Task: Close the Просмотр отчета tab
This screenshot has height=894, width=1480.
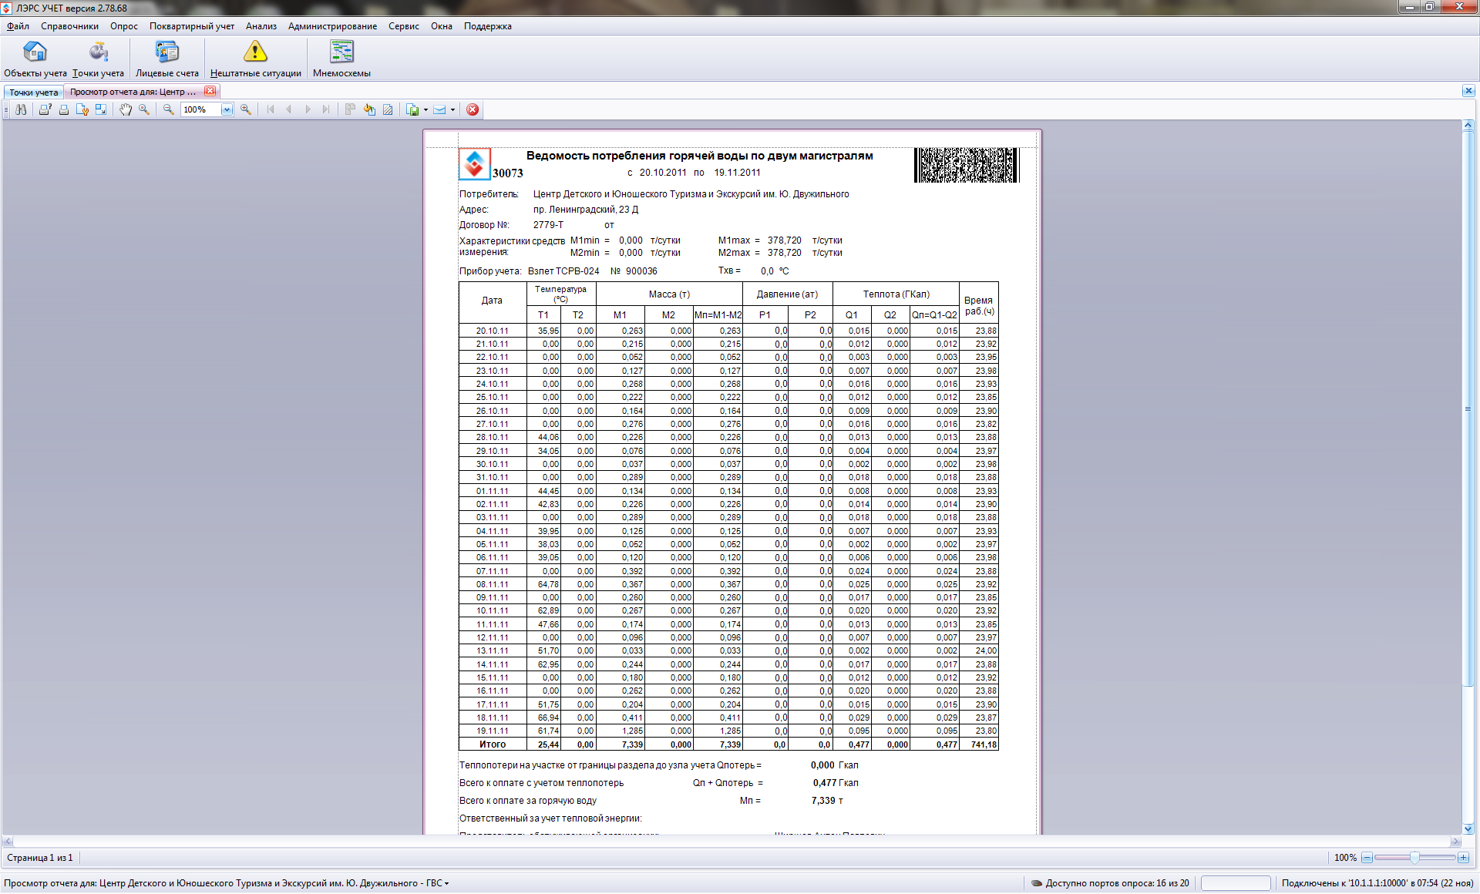Action: [x=210, y=91]
